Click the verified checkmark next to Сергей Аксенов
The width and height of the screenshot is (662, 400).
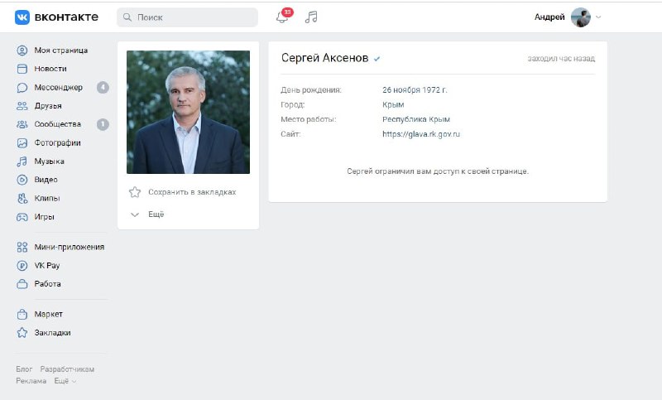pos(377,59)
